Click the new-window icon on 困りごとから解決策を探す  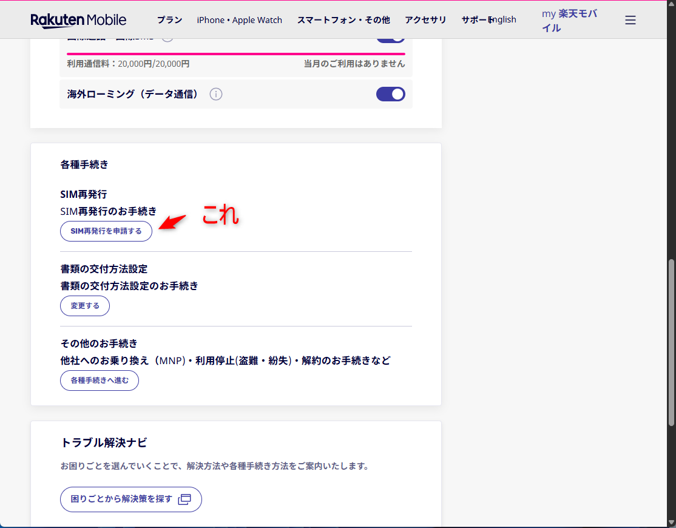[184, 499]
